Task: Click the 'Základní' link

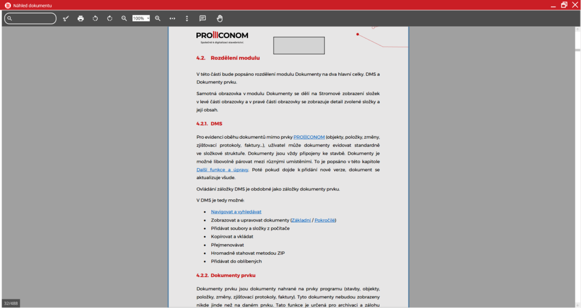Action: pyautogui.click(x=301, y=220)
